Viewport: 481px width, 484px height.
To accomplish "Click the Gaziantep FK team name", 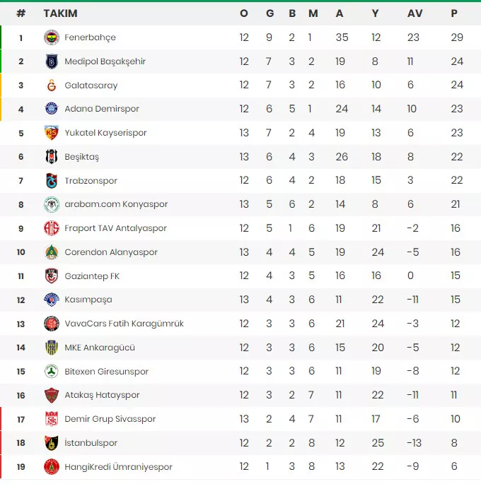I will (92, 276).
